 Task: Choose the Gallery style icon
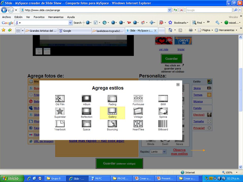click(112, 111)
